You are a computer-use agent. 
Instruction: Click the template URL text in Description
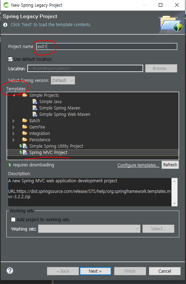(89, 194)
